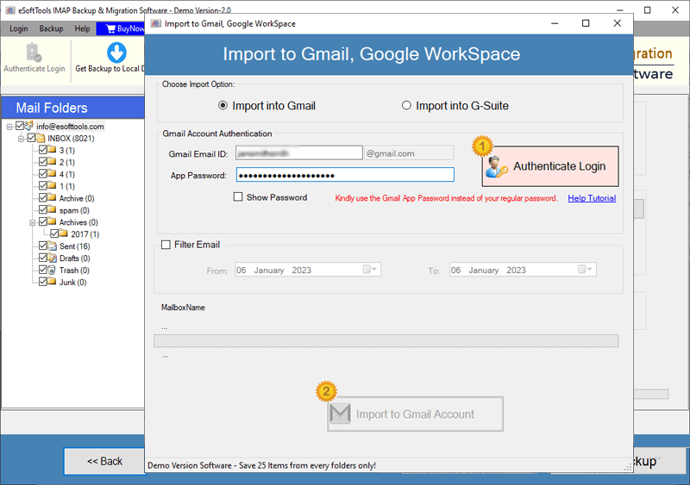Click the Drafts folder icon
The image size is (690, 485).
(52, 258)
